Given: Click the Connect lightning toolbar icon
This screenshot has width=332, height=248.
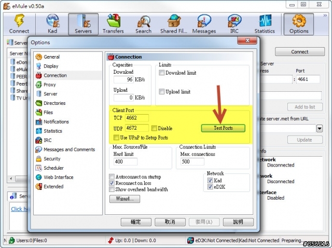Looking at the screenshot, I should point(19,24).
